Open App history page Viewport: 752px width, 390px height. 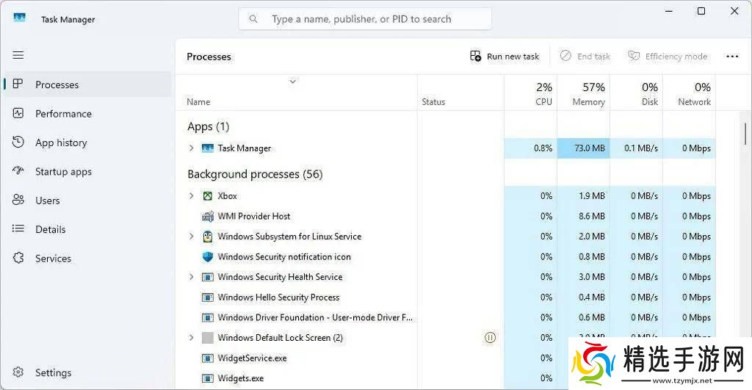[x=61, y=142]
